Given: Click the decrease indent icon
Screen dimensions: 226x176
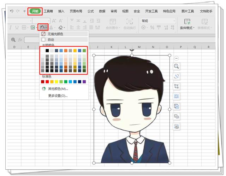Looking at the screenshot, I should (92, 20).
